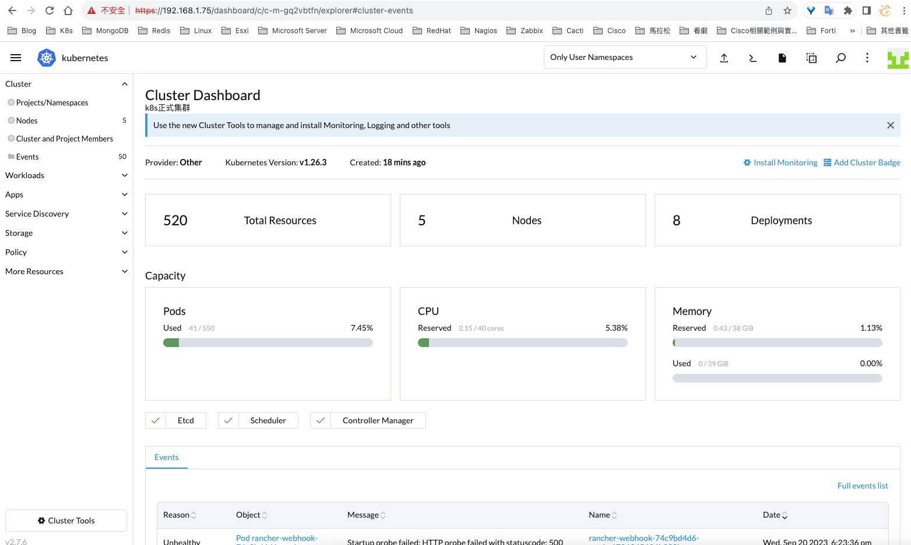Go to the browser home icon
Viewport: 911px width, 545px height.
(68, 10)
